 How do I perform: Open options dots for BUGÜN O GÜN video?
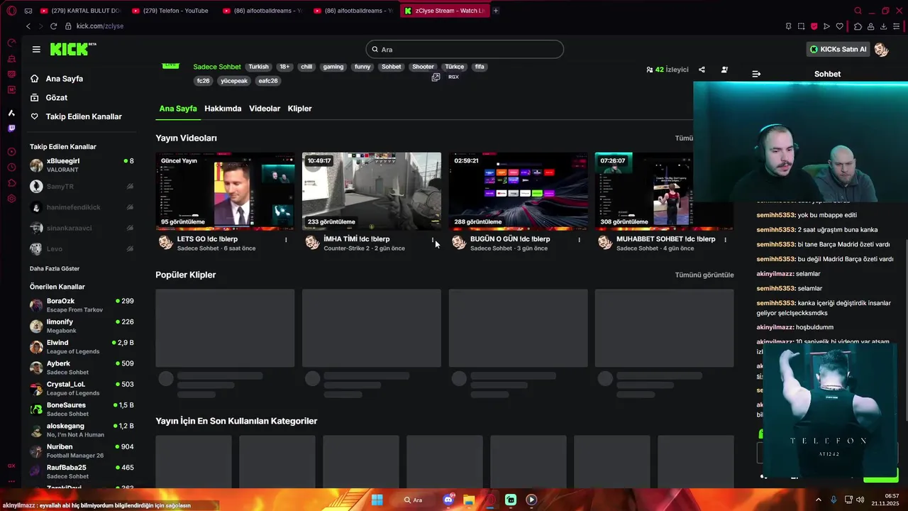pos(579,240)
